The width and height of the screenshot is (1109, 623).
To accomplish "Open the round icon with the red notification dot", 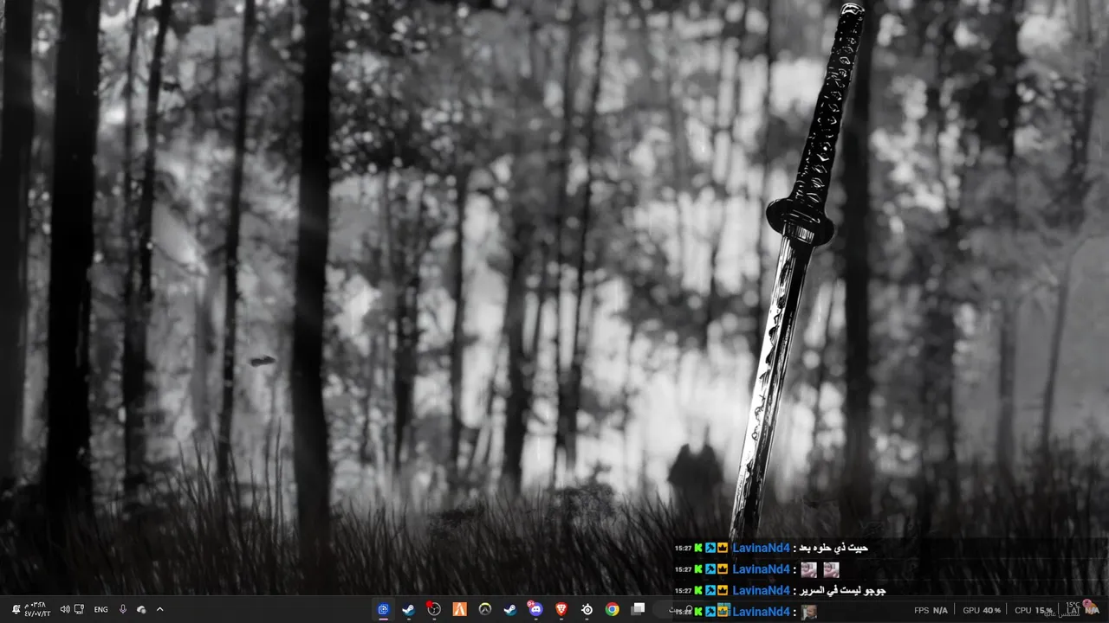I will pos(434,609).
